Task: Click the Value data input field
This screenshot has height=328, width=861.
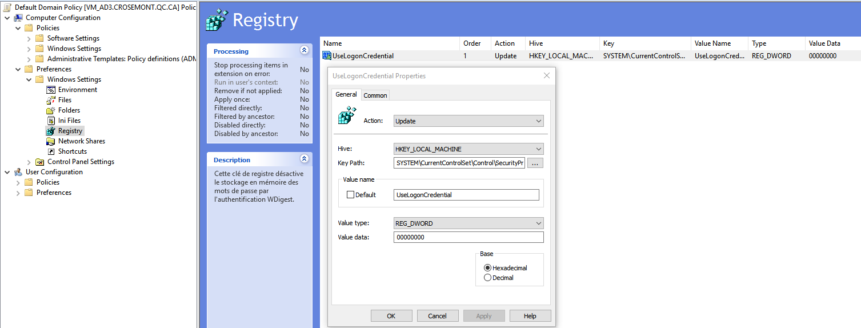Action: (468, 237)
